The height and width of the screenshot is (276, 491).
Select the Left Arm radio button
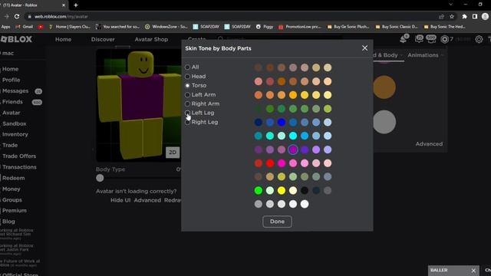[187, 95]
